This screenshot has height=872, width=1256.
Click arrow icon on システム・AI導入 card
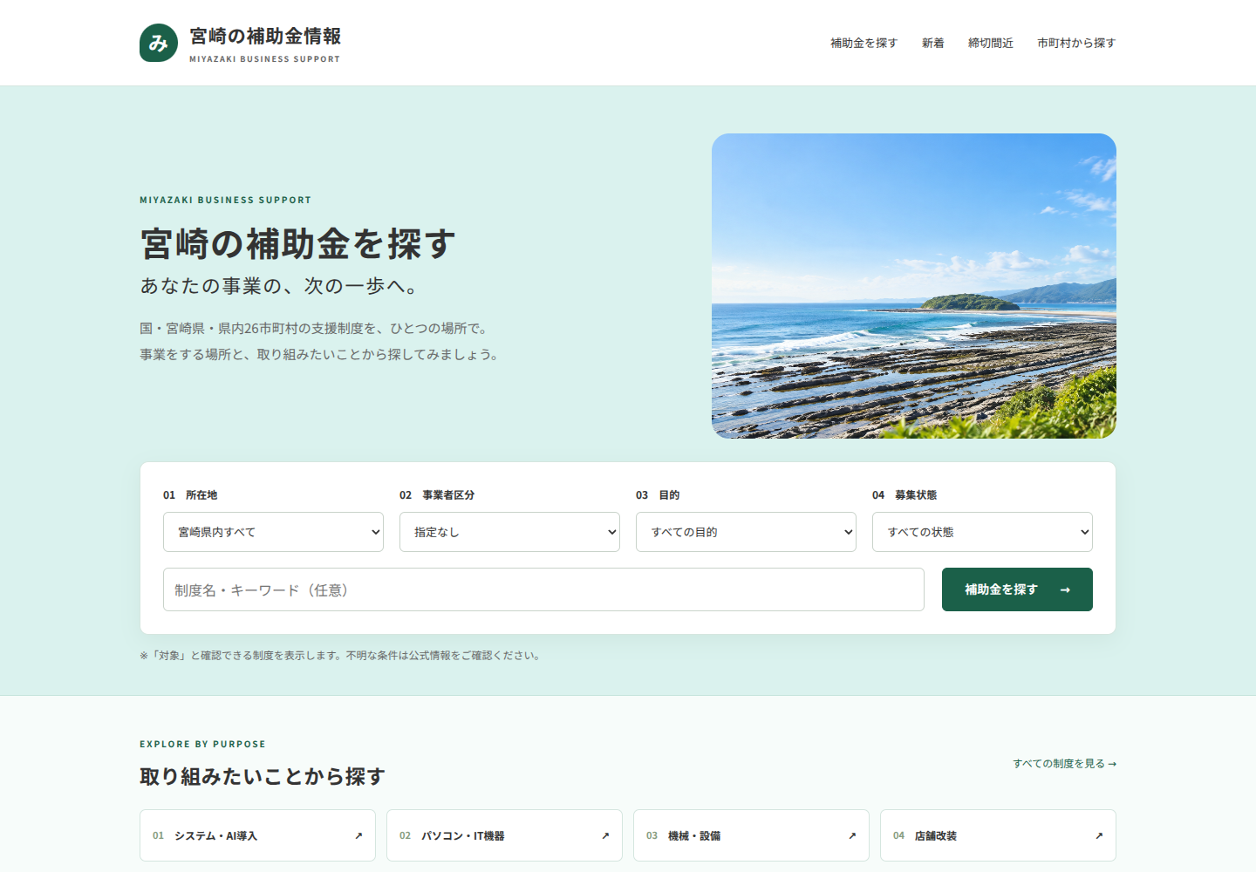tap(358, 835)
